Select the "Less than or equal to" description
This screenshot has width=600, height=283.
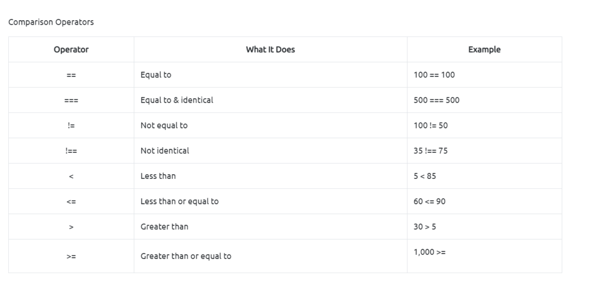click(x=179, y=201)
